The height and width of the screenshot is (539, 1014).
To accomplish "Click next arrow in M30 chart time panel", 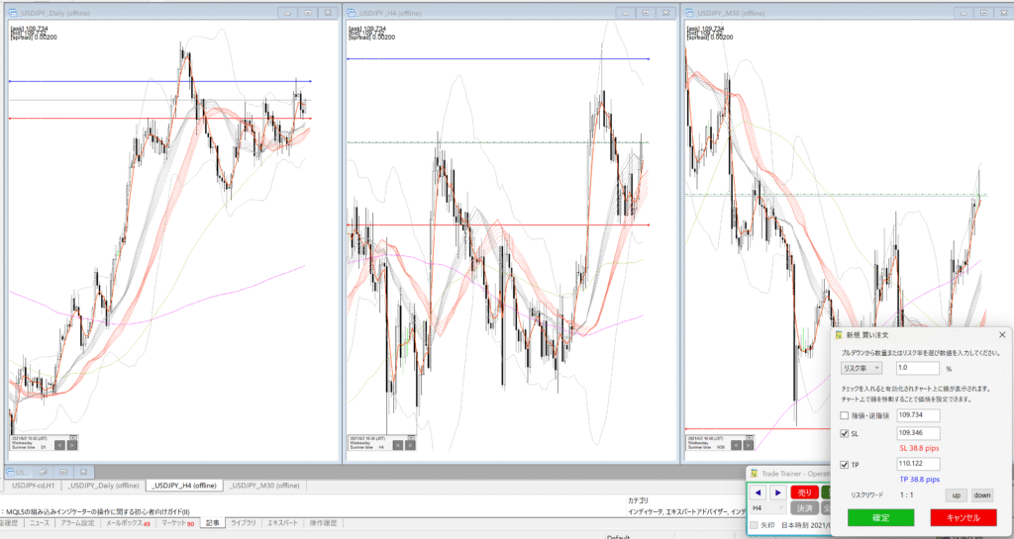I will click(749, 445).
